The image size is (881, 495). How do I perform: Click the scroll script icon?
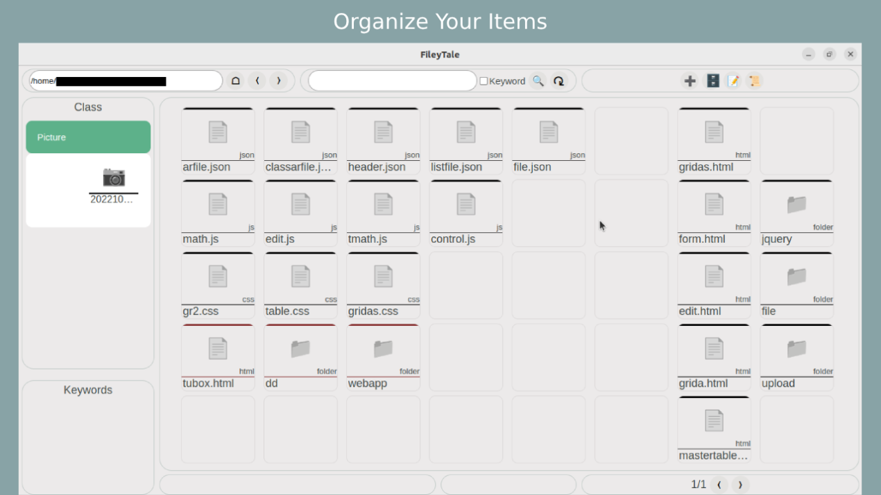pyautogui.click(x=755, y=80)
